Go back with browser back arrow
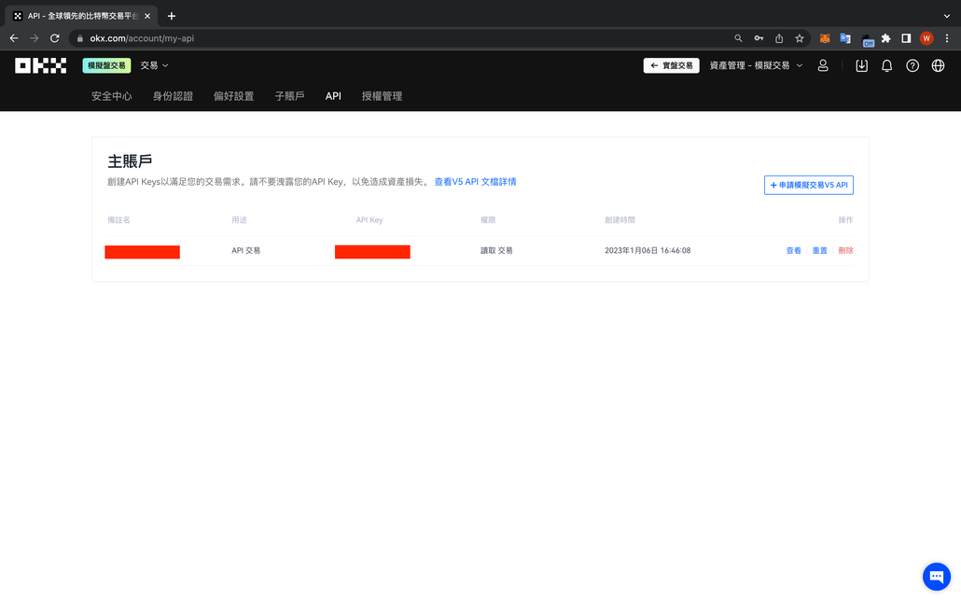The width and height of the screenshot is (961, 601). click(14, 38)
